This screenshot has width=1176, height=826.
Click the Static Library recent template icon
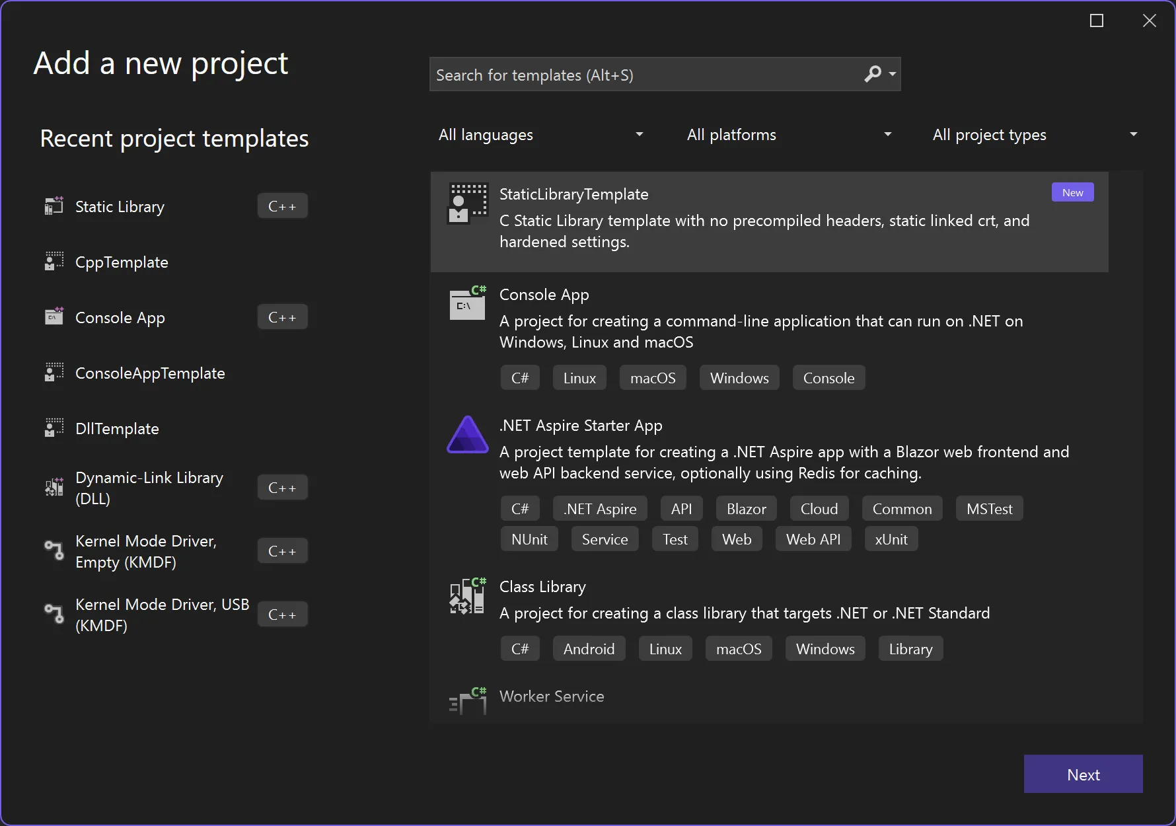point(54,206)
